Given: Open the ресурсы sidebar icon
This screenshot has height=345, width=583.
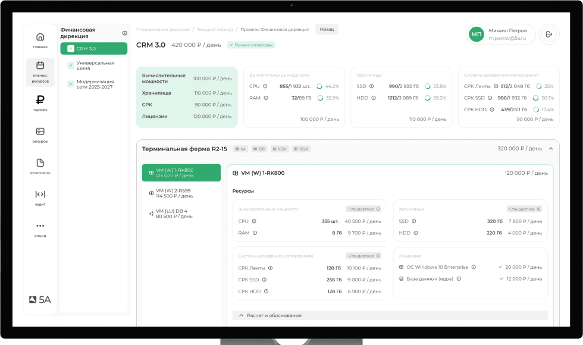Looking at the screenshot, I should pyautogui.click(x=40, y=131).
